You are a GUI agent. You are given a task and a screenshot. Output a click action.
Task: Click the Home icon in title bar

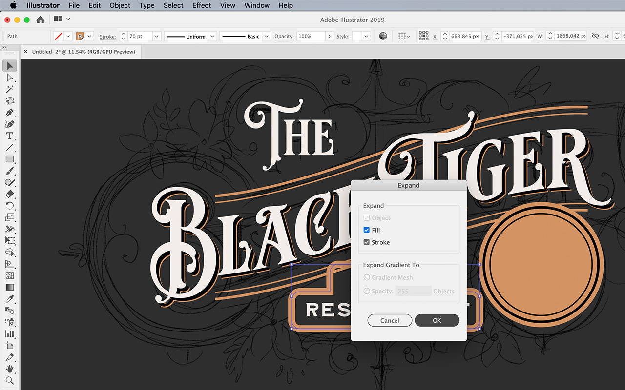[x=40, y=19]
